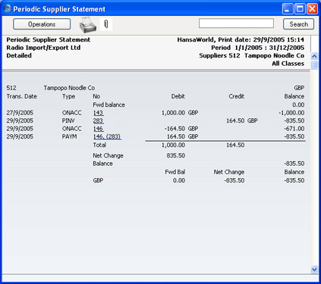Image resolution: width=321 pixels, height=284 pixels.
Task: Click the paperclip attachments icon
Action: (106, 24)
